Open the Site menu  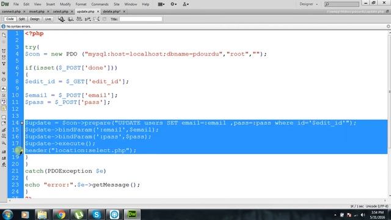(x=117, y=4)
